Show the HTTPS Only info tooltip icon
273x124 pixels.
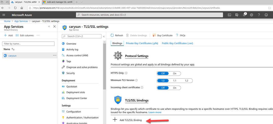[x=126, y=73]
